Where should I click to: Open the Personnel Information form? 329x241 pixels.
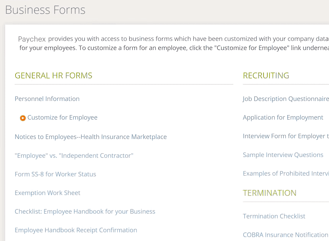click(x=47, y=99)
